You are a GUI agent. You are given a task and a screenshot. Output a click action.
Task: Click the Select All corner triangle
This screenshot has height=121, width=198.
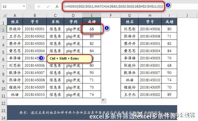pyautogui.click(x=4, y=15)
